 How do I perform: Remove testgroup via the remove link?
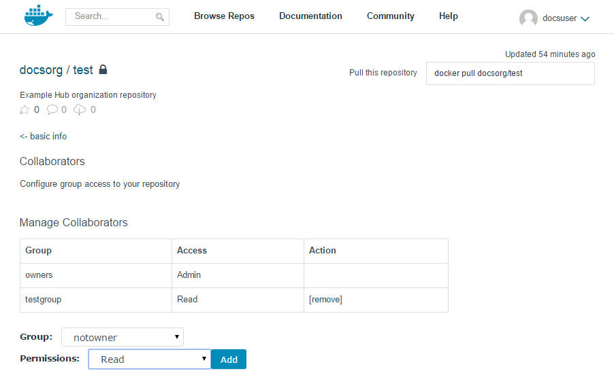(325, 300)
